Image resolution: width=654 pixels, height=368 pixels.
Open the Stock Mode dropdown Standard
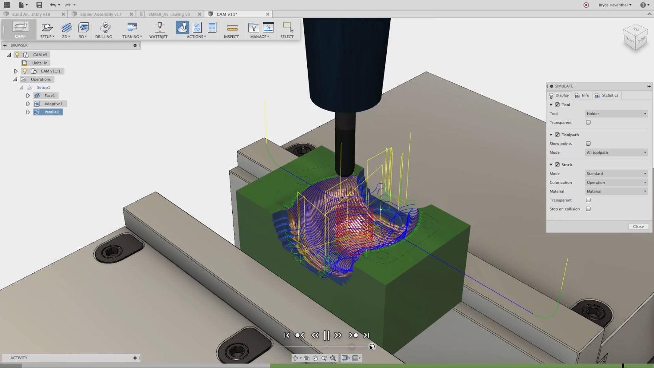tap(616, 174)
